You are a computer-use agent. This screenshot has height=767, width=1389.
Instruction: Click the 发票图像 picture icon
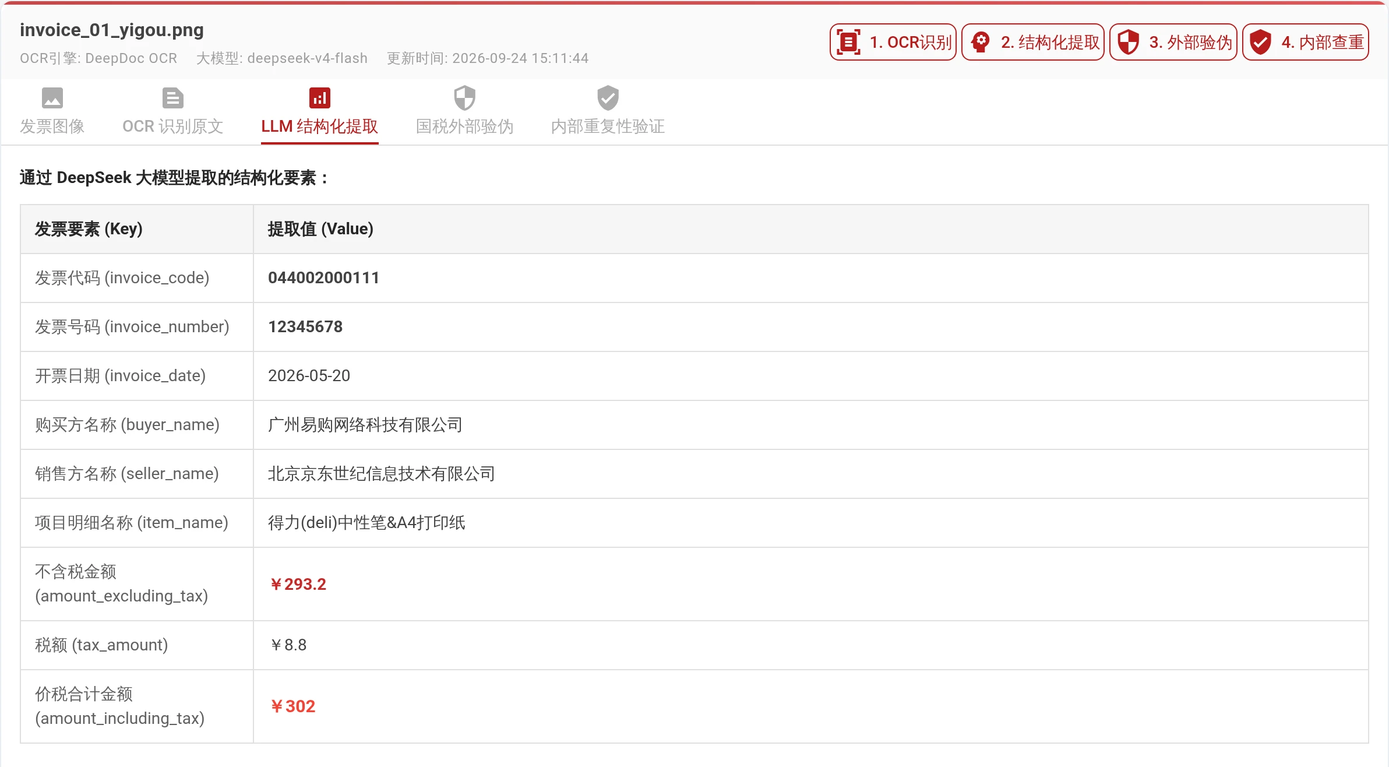52,98
